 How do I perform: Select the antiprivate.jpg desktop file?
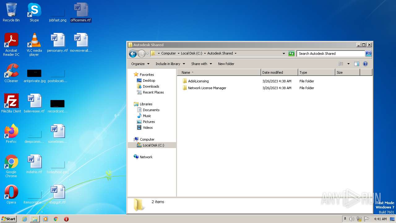pos(34,76)
